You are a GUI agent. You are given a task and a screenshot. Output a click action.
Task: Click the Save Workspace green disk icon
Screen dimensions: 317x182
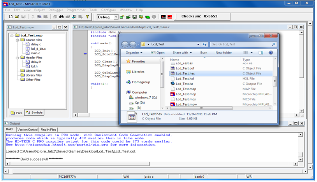[x=134, y=17]
